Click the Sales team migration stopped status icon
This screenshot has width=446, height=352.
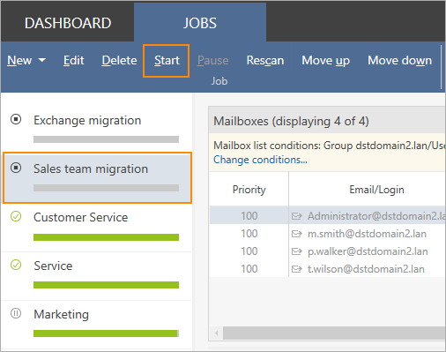pyautogui.click(x=16, y=168)
